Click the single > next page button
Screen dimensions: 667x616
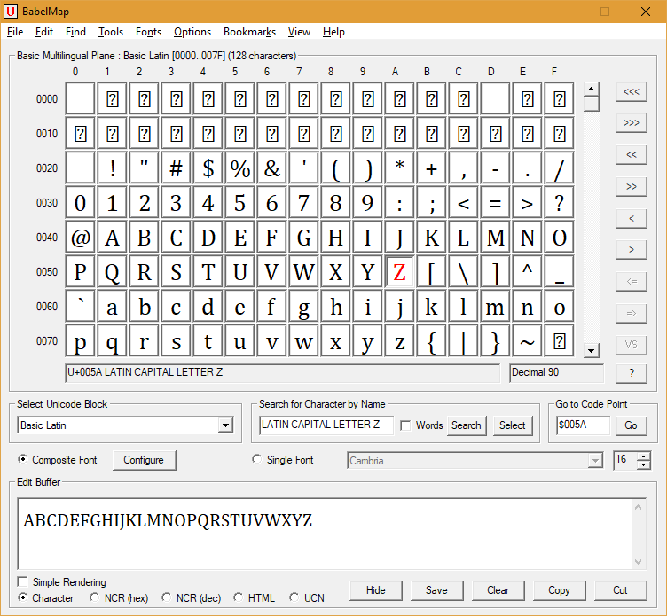coord(632,250)
